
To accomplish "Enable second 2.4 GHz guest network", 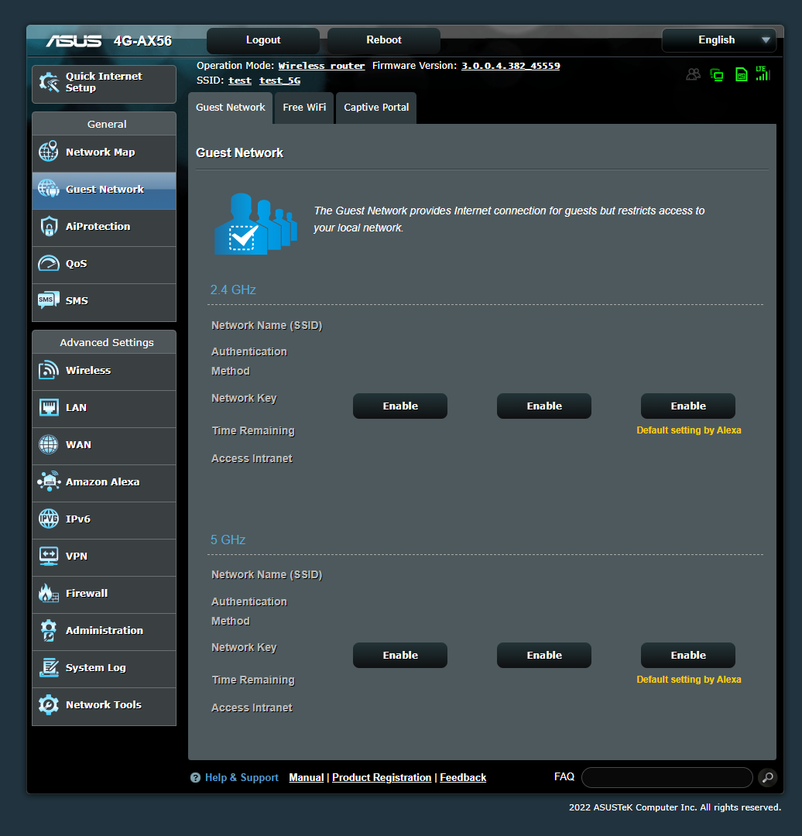I will point(544,406).
